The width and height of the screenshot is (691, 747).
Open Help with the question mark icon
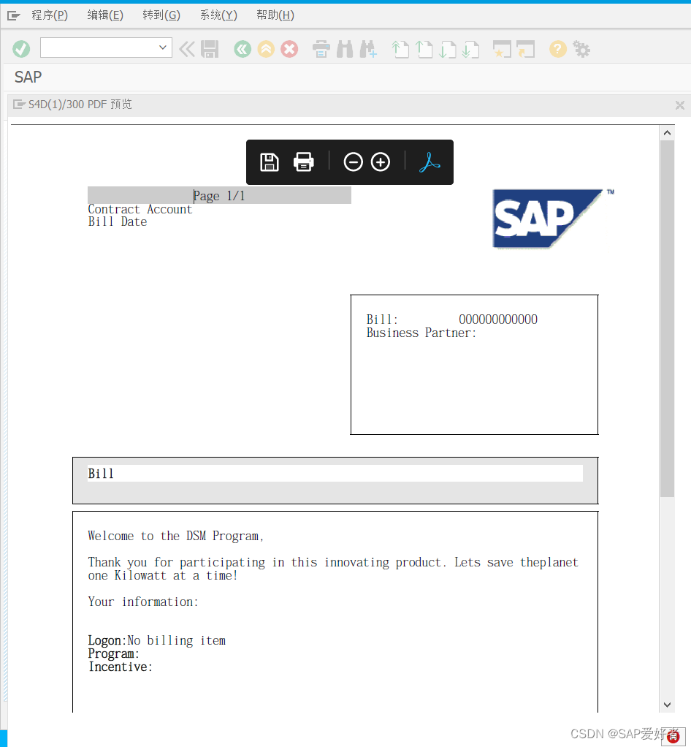coord(557,49)
